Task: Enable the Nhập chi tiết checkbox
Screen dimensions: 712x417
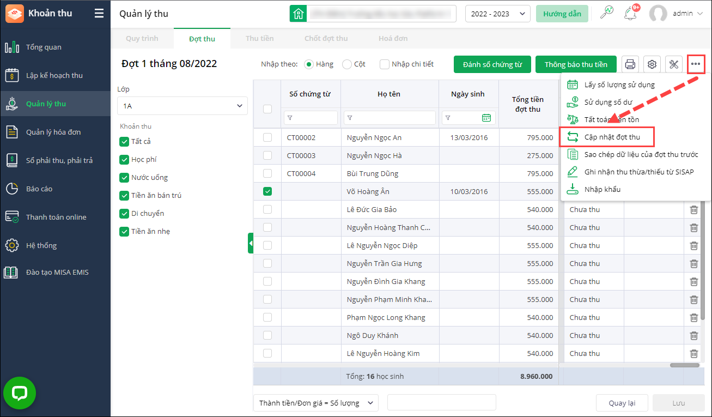Action: point(385,64)
